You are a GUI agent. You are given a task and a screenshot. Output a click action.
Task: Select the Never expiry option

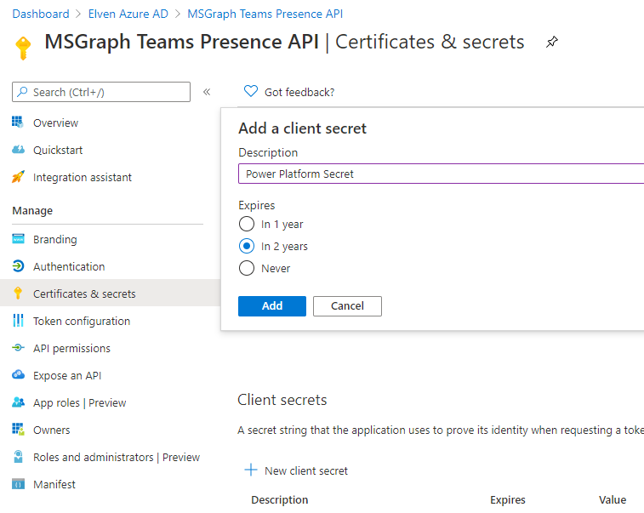(247, 268)
